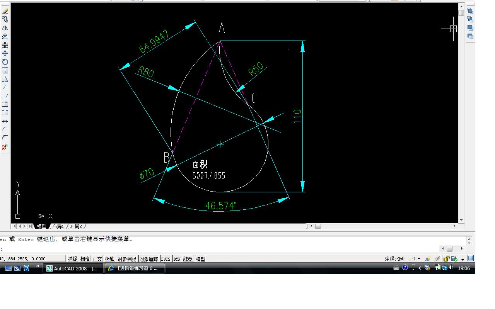This screenshot has height=309, width=495.
Task: Switch to the 布局2 layout tab
Action: click(x=76, y=226)
